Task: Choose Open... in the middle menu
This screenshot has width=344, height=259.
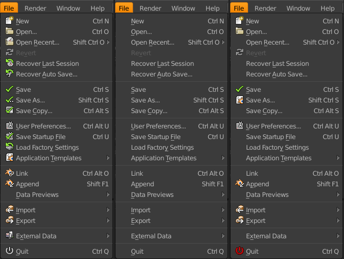Action: pyautogui.click(x=171, y=32)
